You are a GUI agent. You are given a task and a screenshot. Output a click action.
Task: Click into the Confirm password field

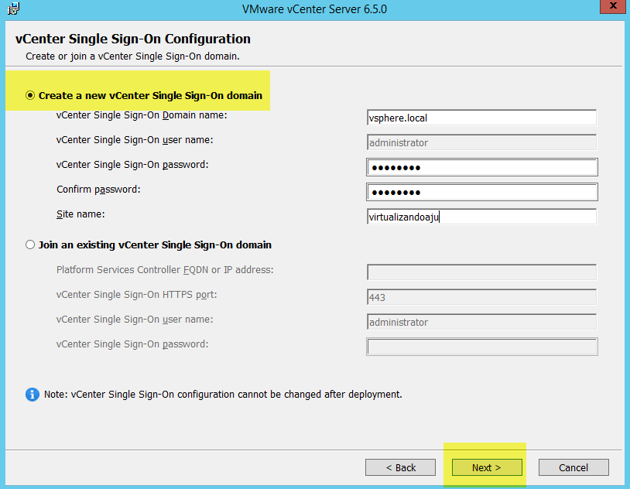coord(481,193)
